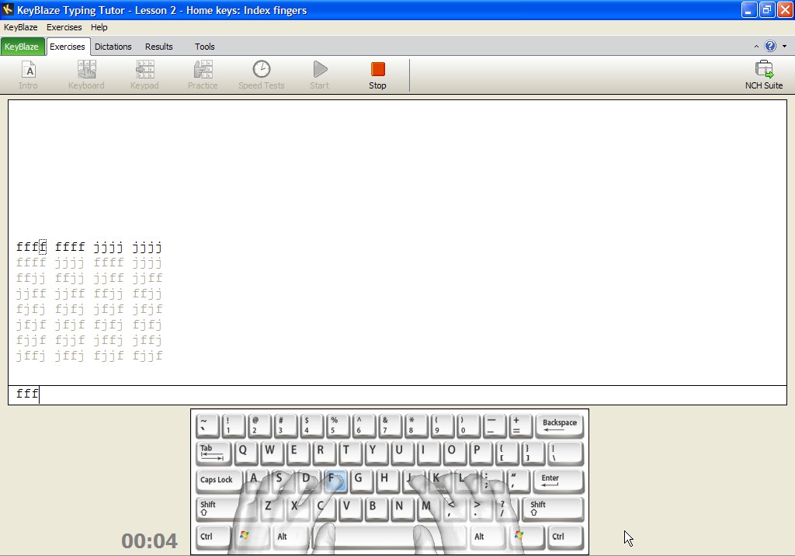
Task: Switch to the Results tab
Action: point(158,47)
